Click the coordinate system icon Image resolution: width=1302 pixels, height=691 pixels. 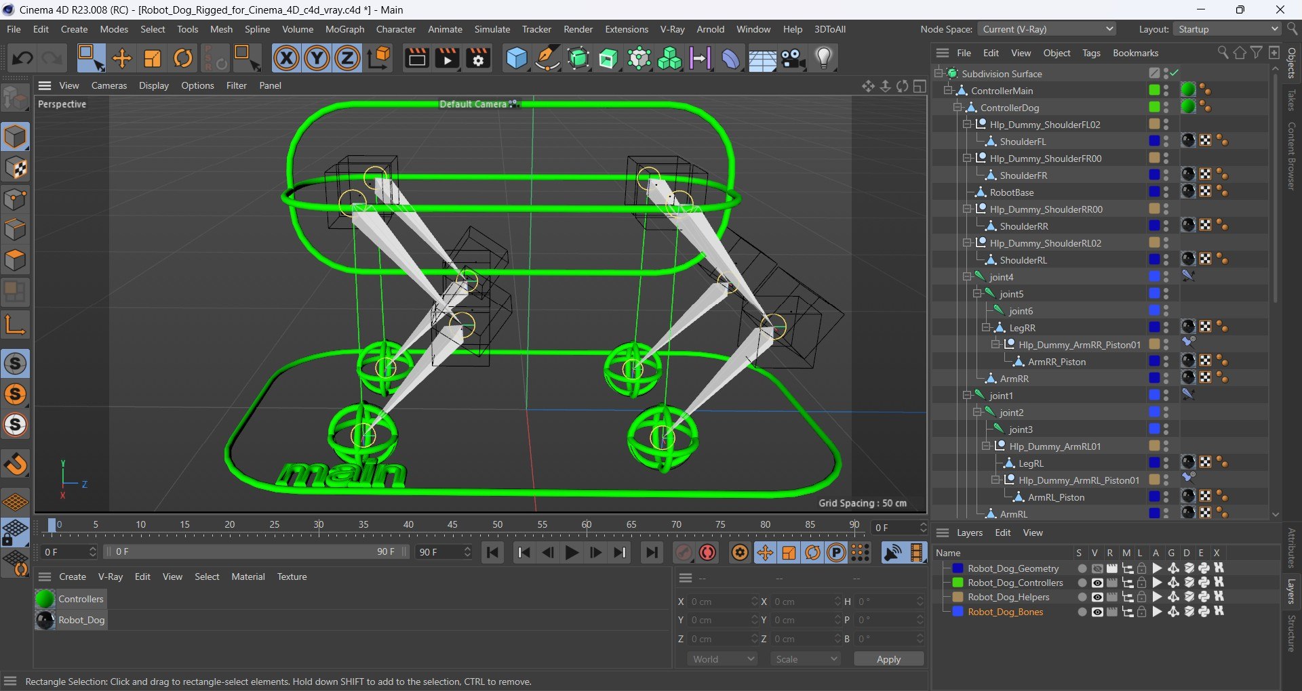point(379,58)
